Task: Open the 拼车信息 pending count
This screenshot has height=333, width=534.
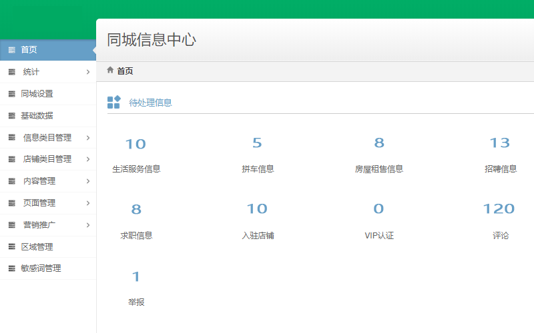Action: [257, 143]
